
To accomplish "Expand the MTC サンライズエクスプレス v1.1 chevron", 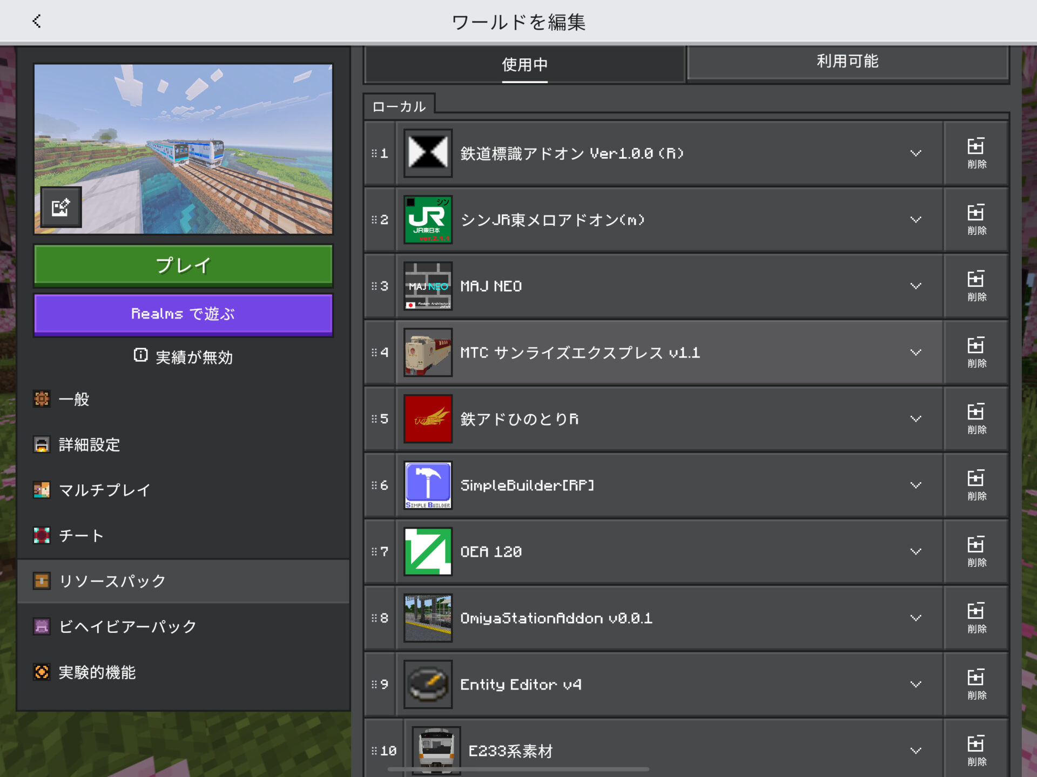I will (915, 353).
